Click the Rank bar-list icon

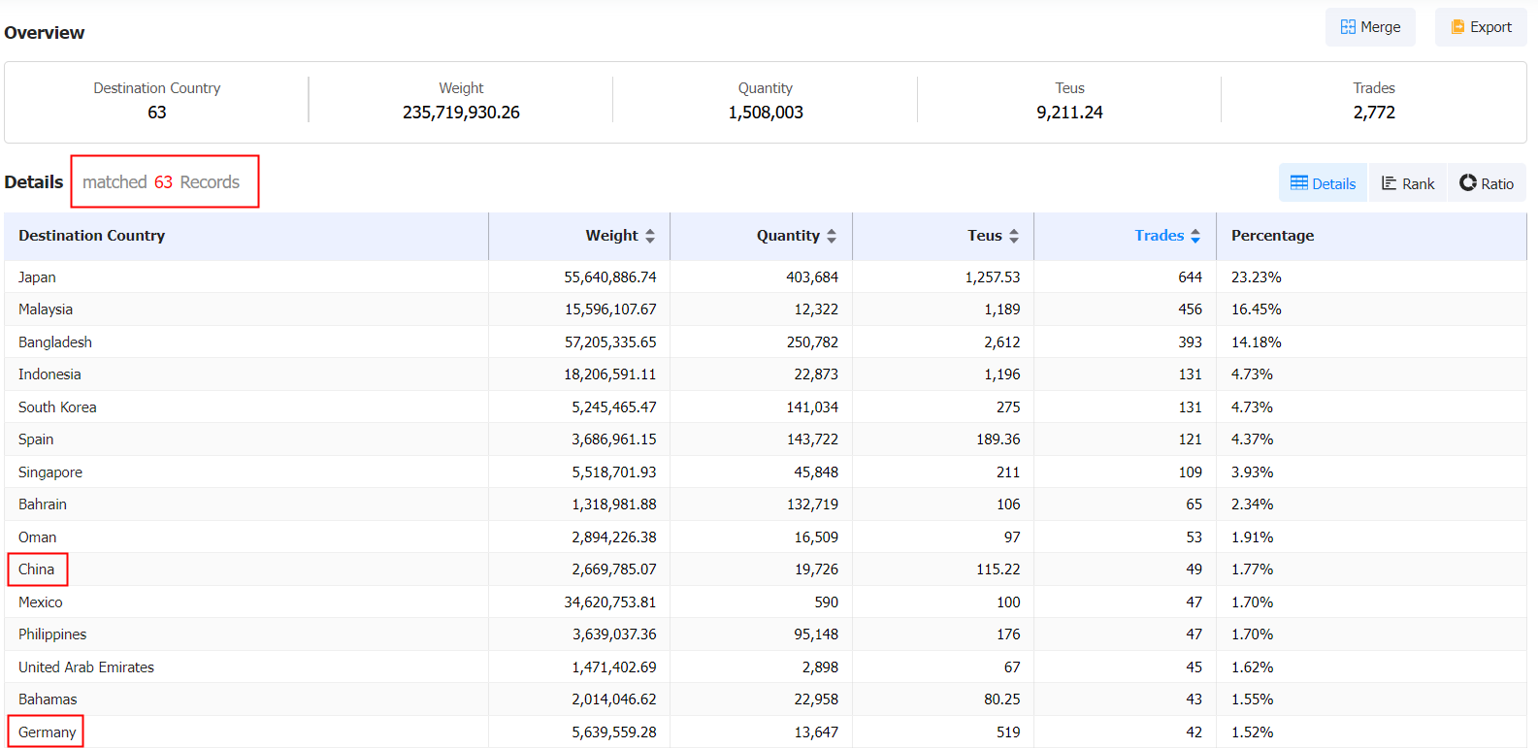[x=1390, y=183]
